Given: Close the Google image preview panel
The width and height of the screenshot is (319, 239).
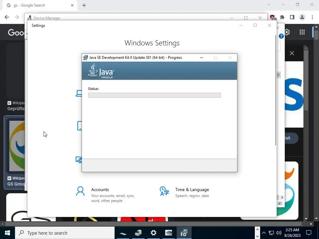Looking at the screenshot, I should pyautogui.click(x=292, y=53).
